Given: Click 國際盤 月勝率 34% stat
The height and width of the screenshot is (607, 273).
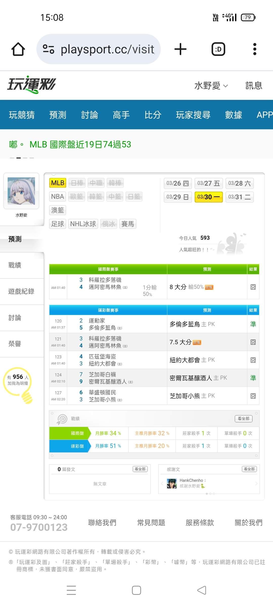Looking at the screenshot, I should [x=108, y=433].
